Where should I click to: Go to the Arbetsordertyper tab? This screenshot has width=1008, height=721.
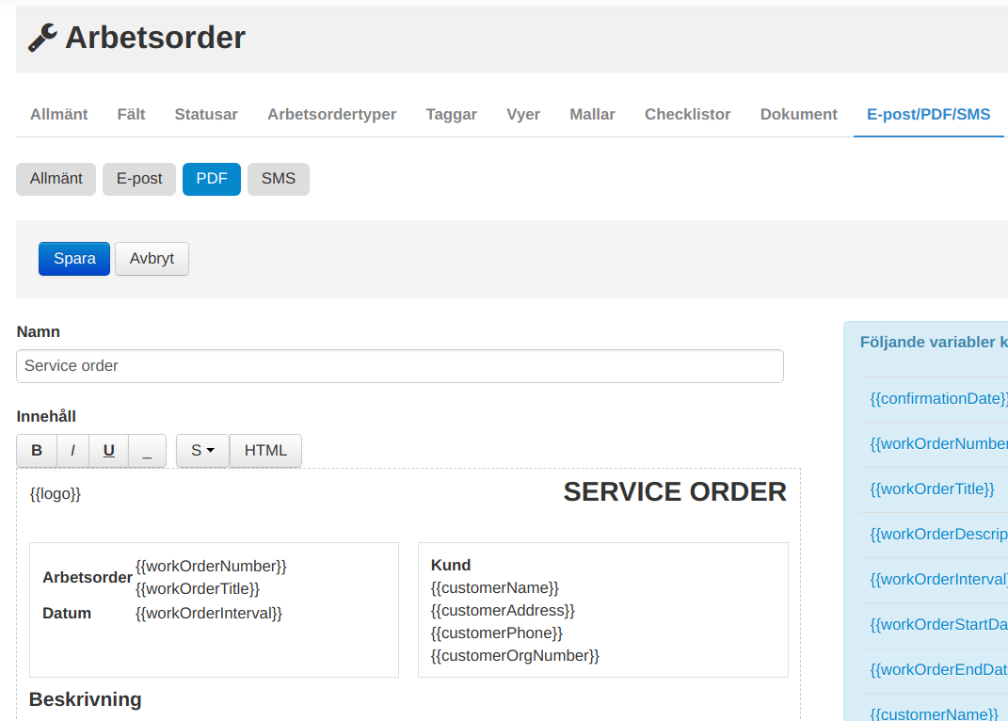click(x=331, y=115)
